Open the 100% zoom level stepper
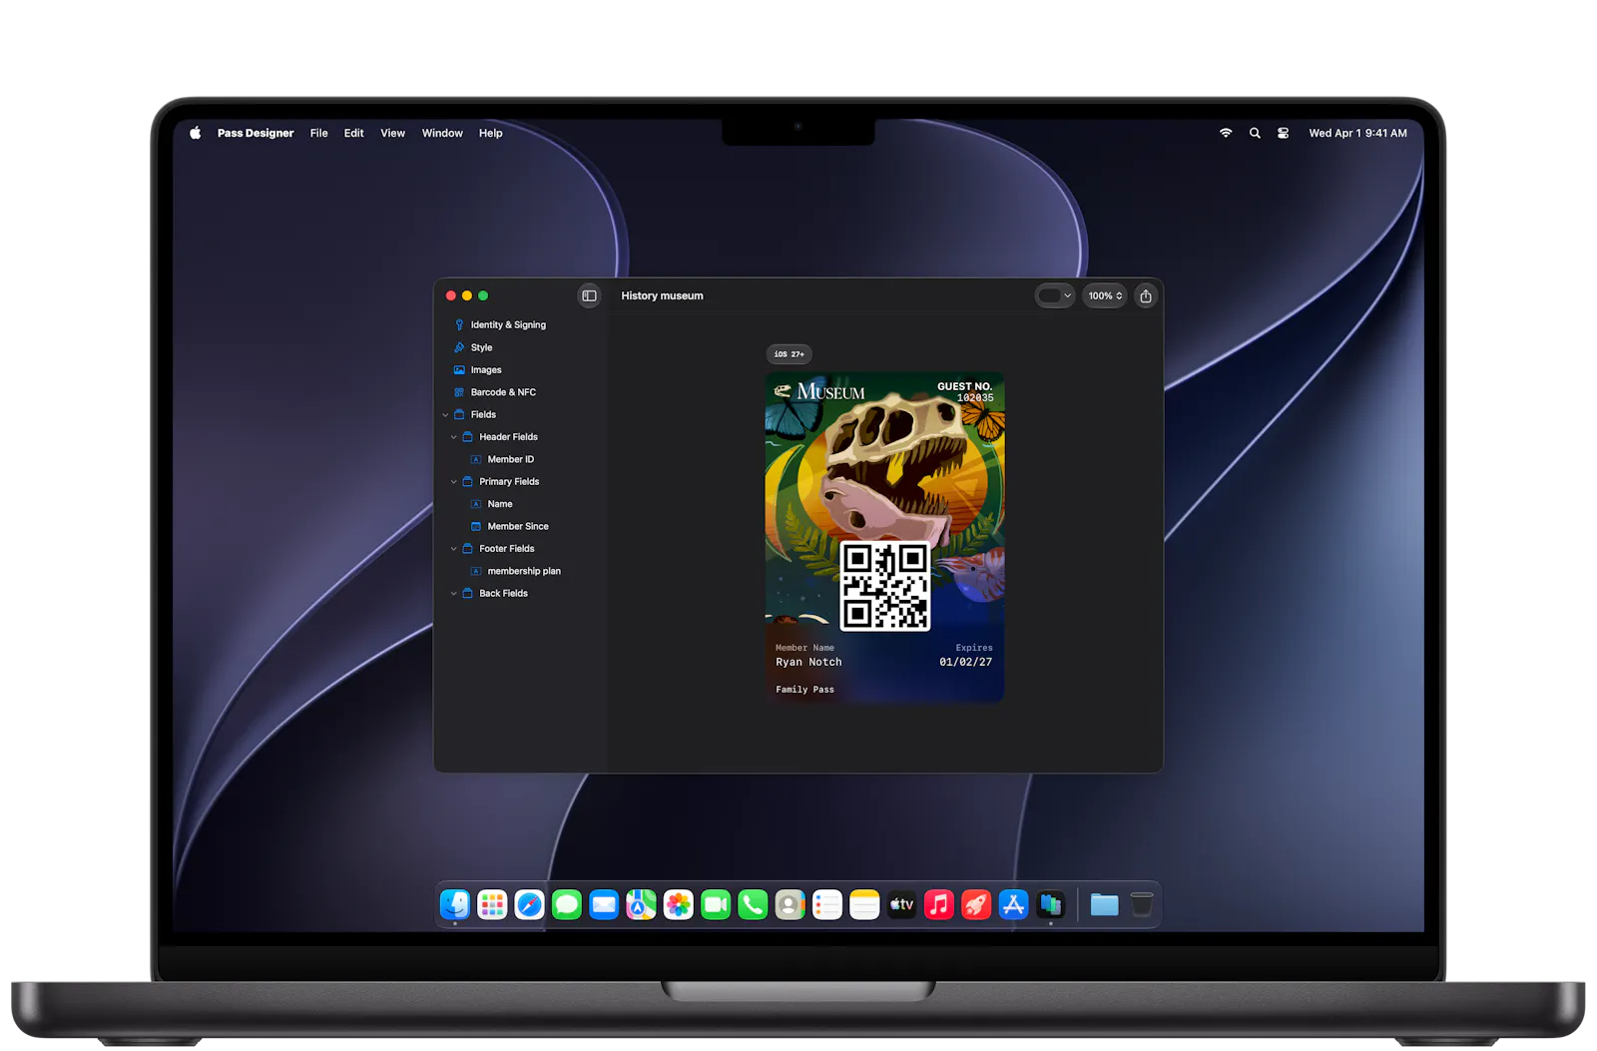Image resolution: width=1597 pixels, height=1051 pixels. click(x=1105, y=295)
